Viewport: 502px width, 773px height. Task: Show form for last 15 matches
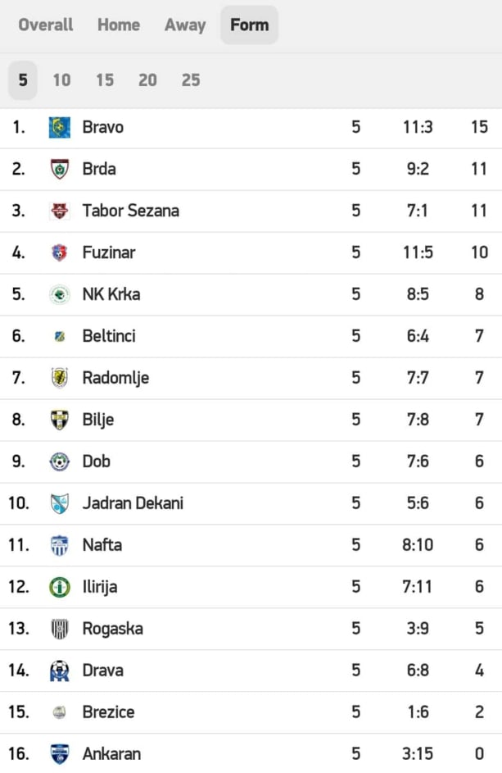click(x=105, y=80)
